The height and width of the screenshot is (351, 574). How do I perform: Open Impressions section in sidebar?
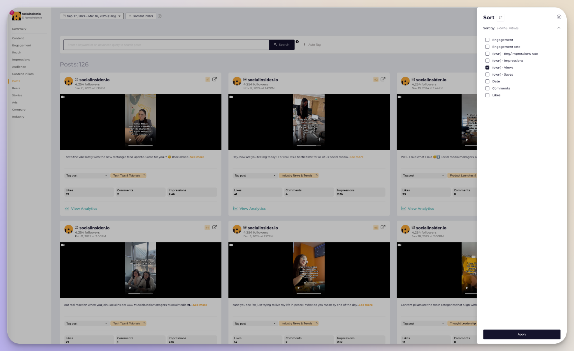coord(21,60)
